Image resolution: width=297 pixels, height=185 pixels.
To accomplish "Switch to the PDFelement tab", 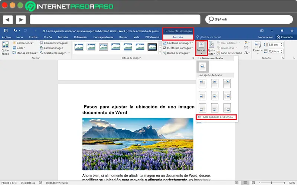I will (x=152, y=37).
